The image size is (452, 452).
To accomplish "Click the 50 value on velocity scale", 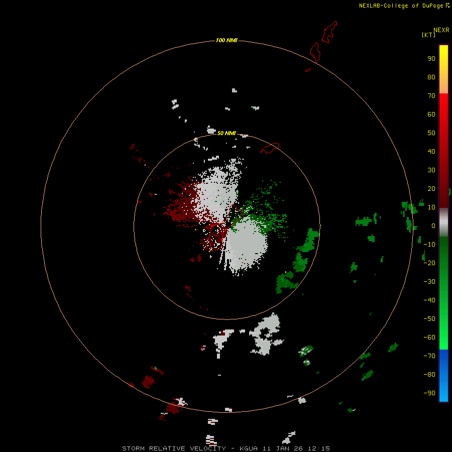I will pos(431,133).
